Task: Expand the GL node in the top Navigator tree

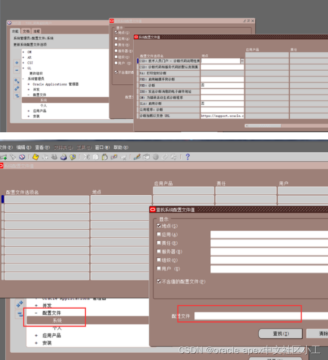Action: (x=23, y=68)
